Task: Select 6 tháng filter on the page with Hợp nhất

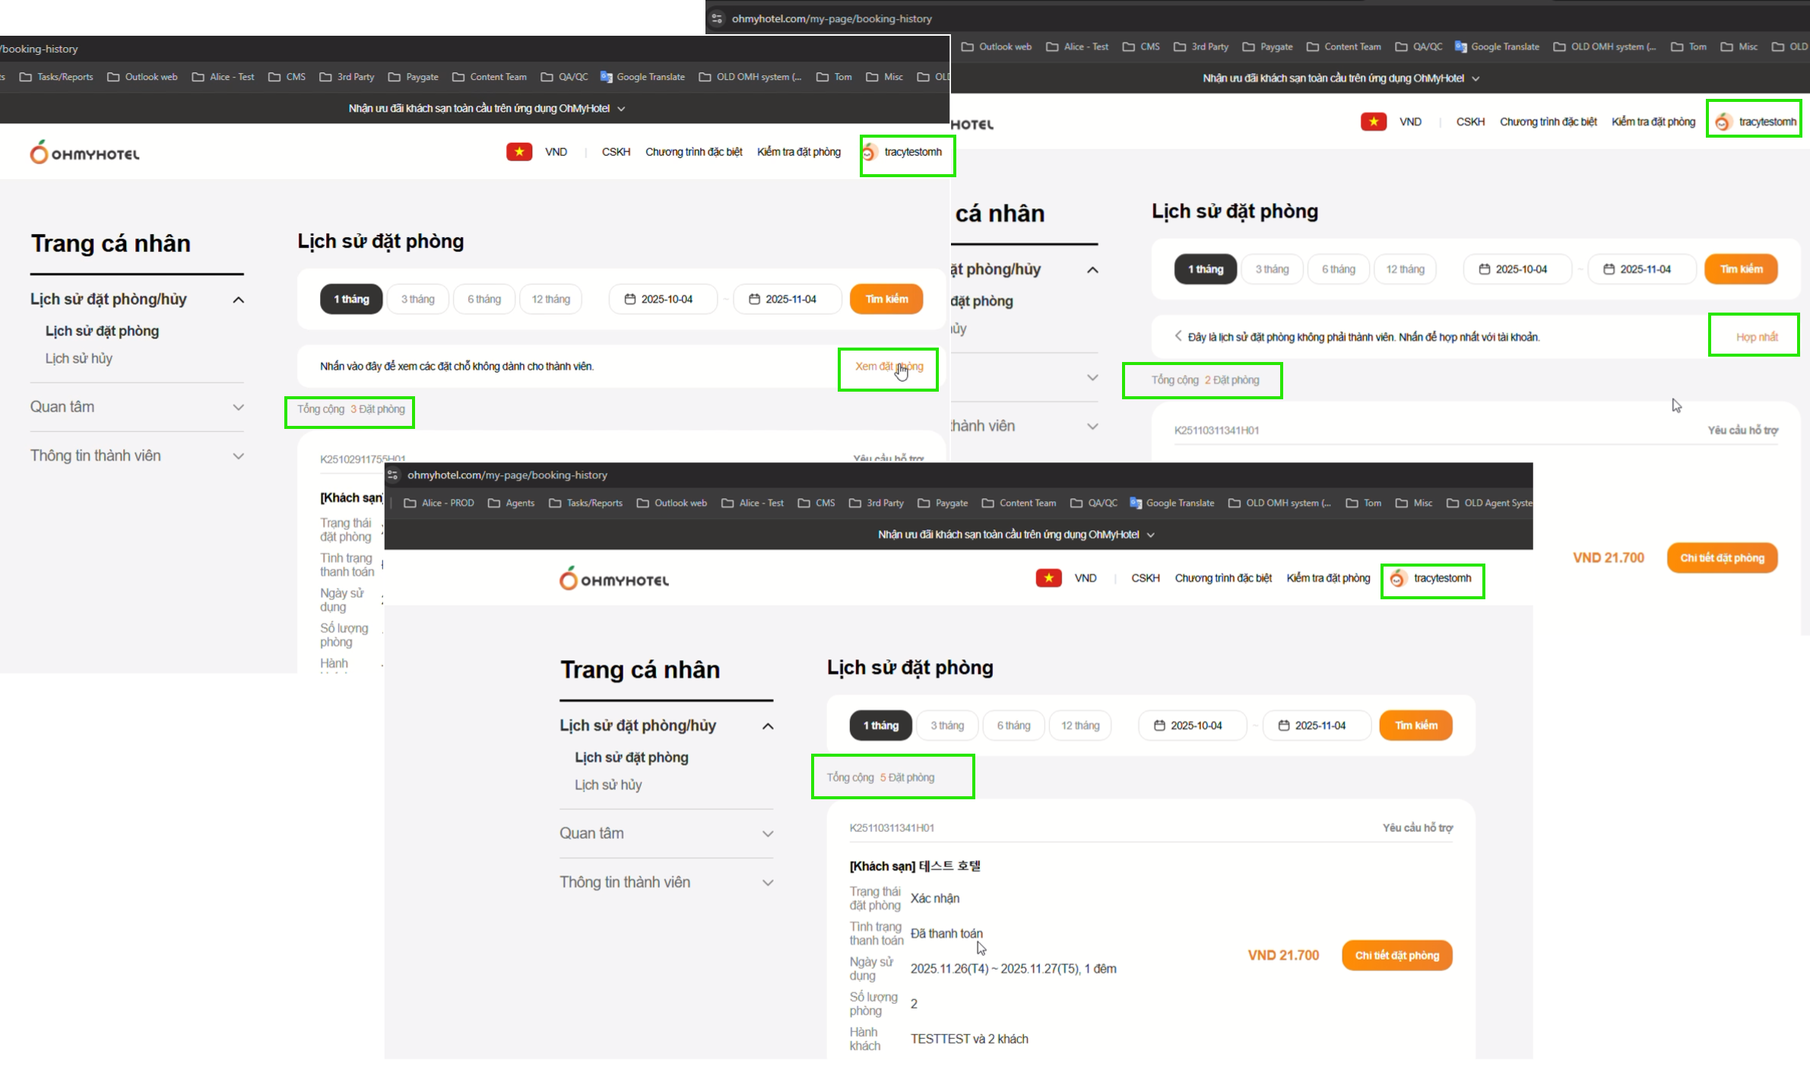Action: pos(1338,269)
